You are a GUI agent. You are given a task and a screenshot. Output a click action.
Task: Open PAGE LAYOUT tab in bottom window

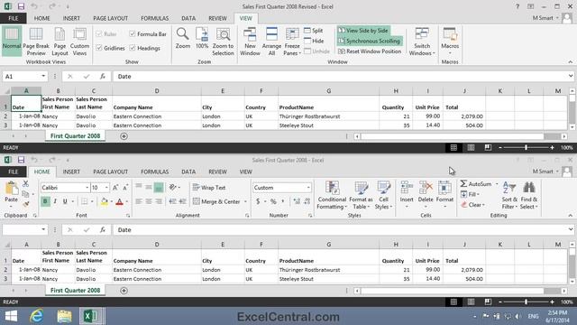pos(110,172)
